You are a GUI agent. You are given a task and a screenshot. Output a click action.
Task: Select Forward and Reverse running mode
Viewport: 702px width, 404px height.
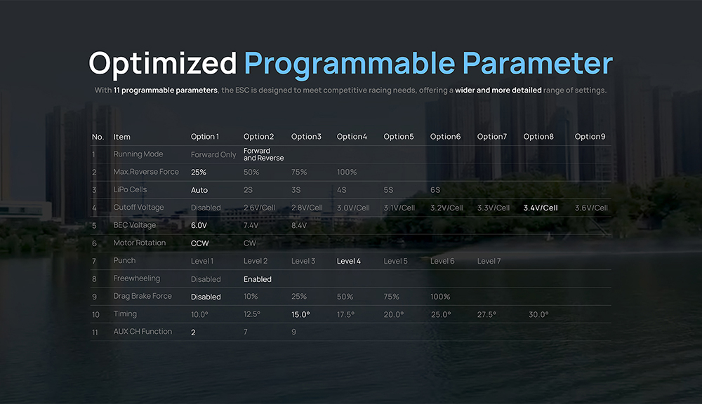(x=263, y=154)
